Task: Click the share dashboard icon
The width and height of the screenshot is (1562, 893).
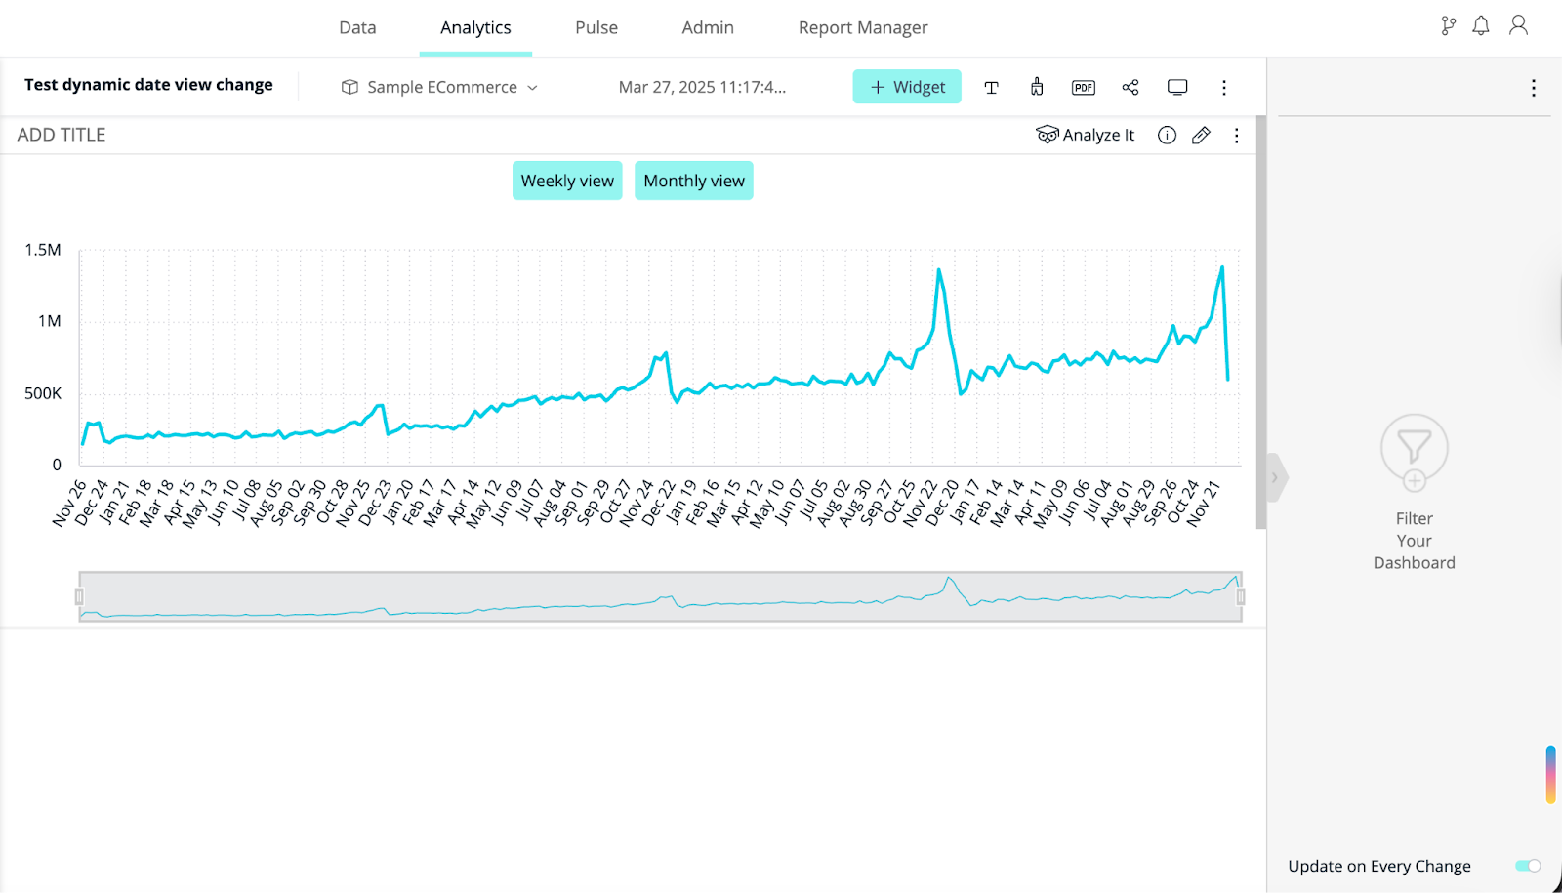Action: coord(1130,88)
